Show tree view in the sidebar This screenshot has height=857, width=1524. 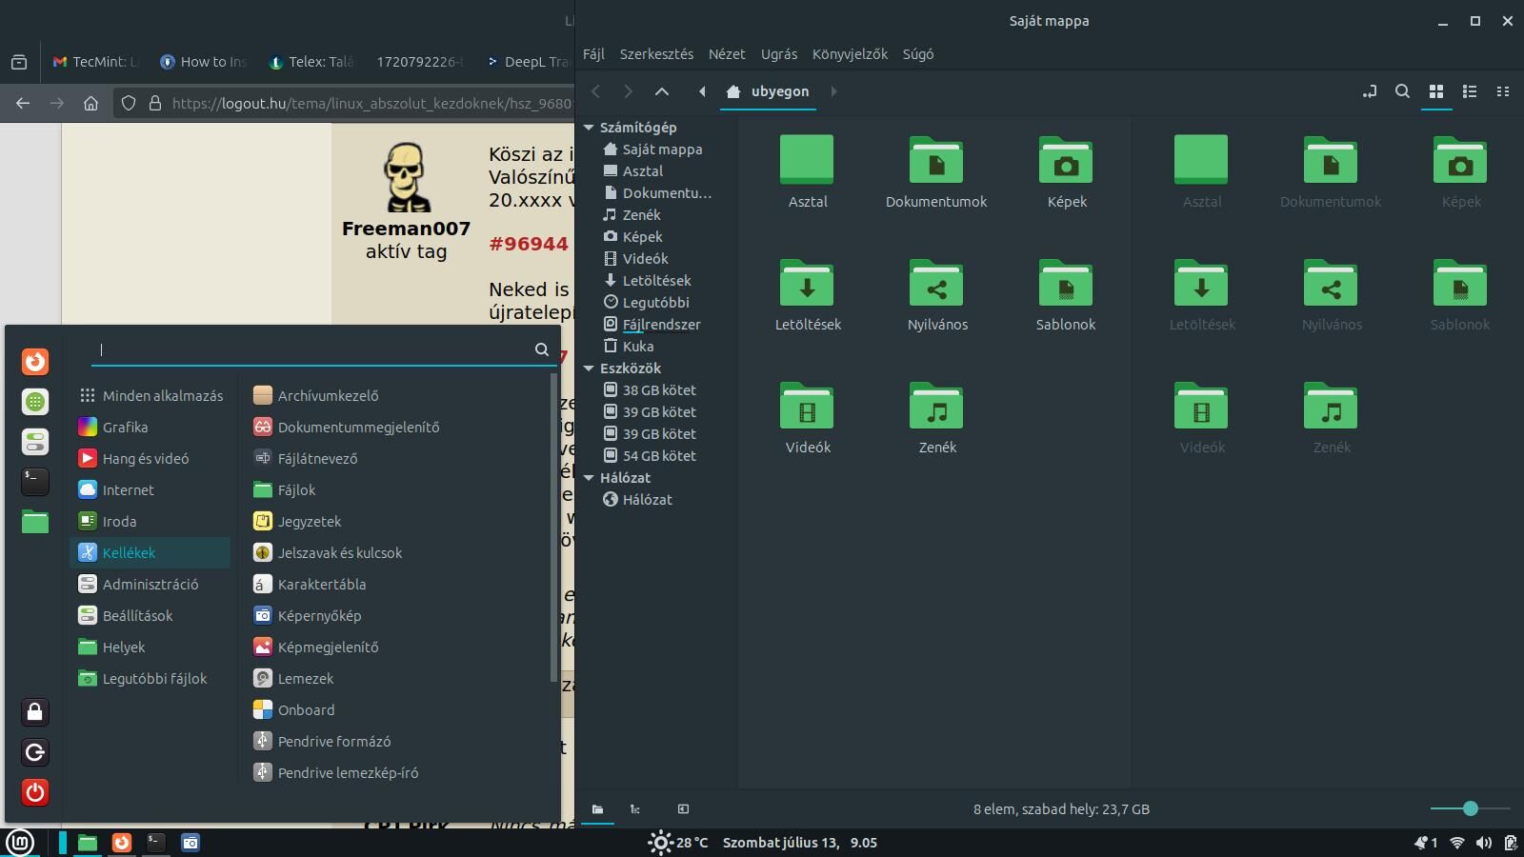point(635,809)
